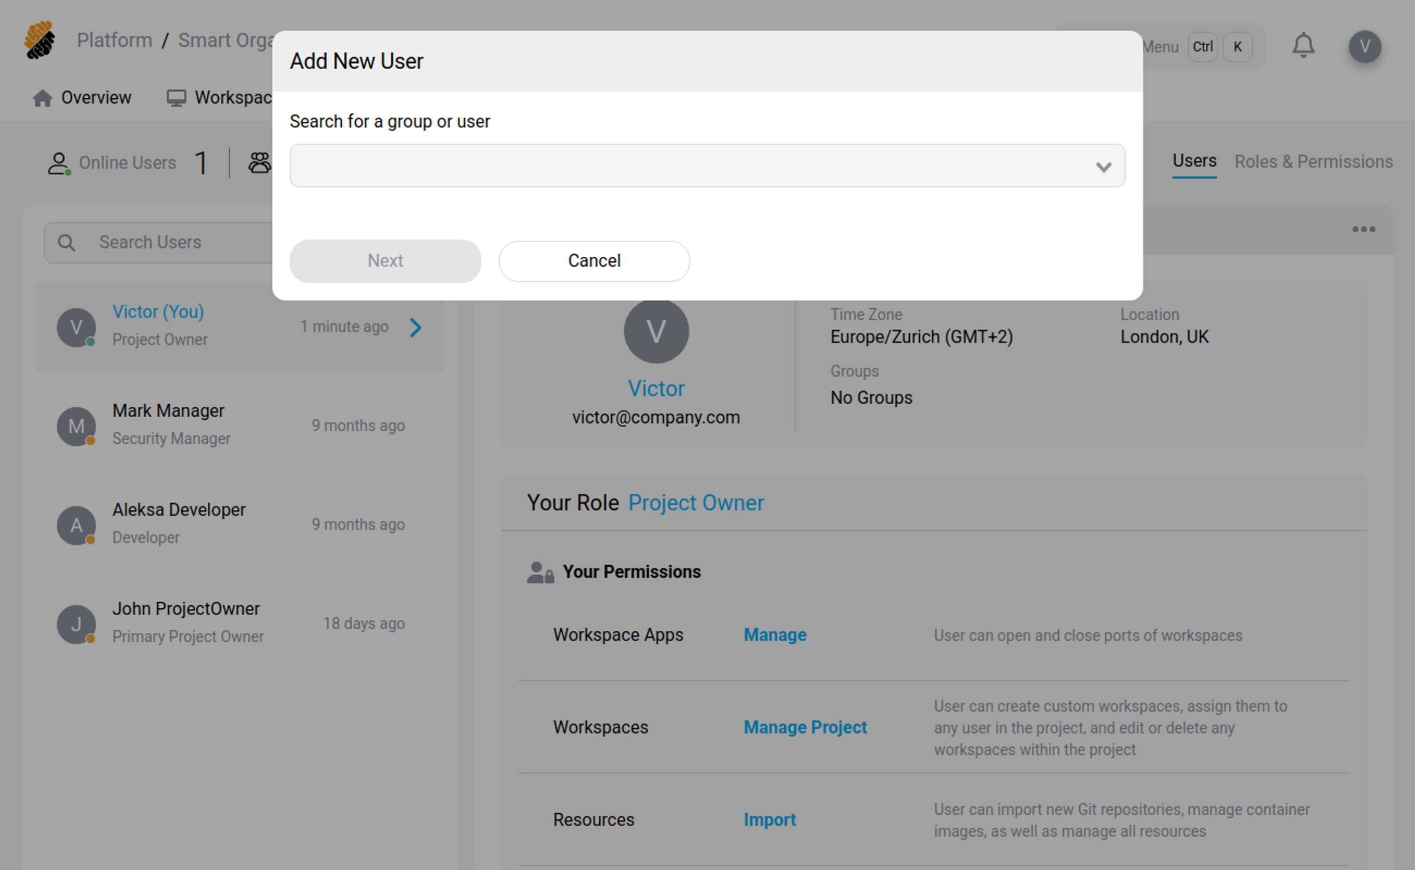Viewport: 1415px width, 870px height.
Task: Expand Victor's details via the chevron arrow
Action: click(x=416, y=327)
